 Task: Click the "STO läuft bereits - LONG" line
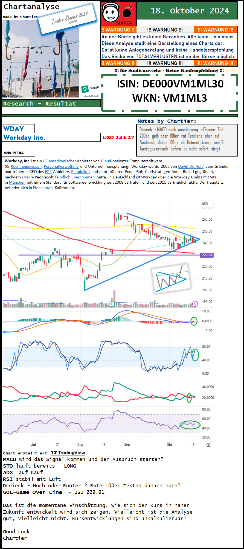[x=39, y=466]
